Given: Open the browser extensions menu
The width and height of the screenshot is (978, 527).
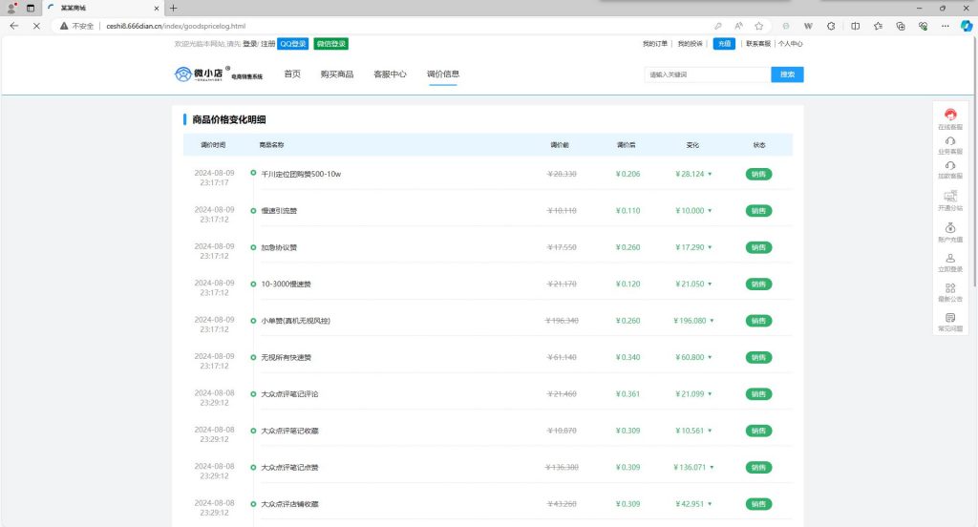Looking at the screenshot, I should (831, 26).
